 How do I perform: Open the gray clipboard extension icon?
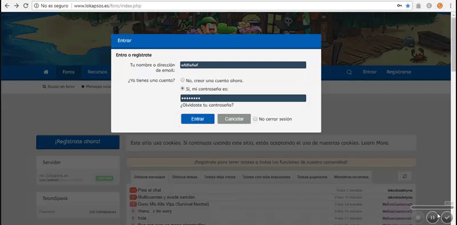tap(419, 6)
